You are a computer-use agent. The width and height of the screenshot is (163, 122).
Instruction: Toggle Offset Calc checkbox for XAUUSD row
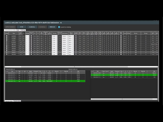coord(121,54)
